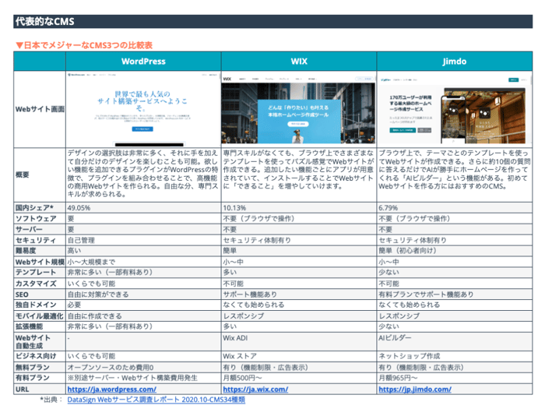Image resolution: width=545 pixels, height=409 pixels.
Task: Select WIX's 'サポート機能あり' SEO cell
Action: pos(250,294)
